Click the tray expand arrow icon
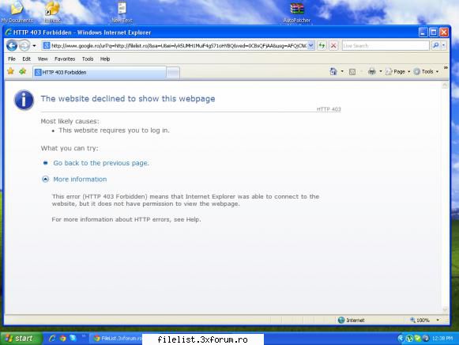The width and height of the screenshot is (459, 345). point(401,339)
